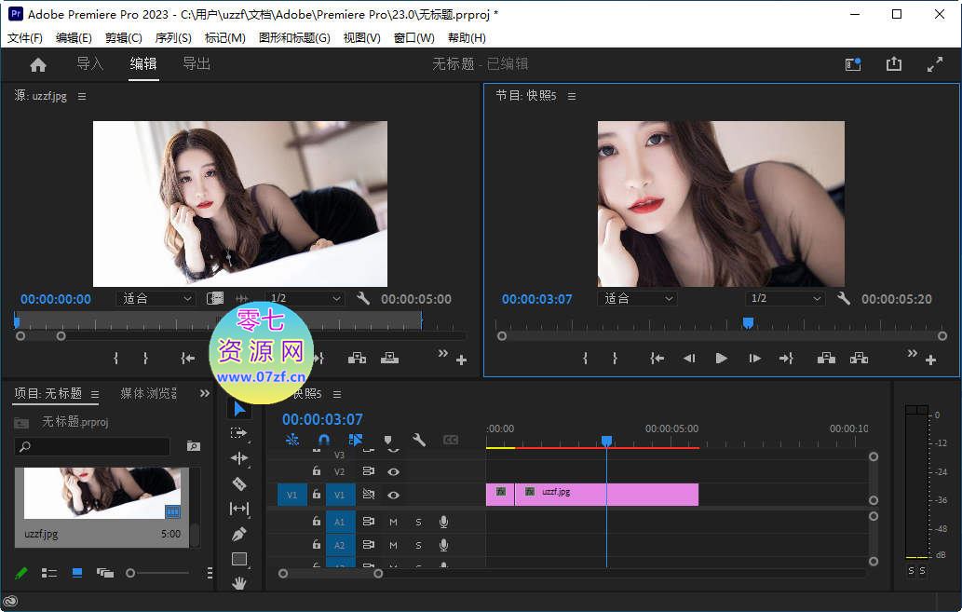Select the Ripple Edit tool
This screenshot has height=612, width=962.
(x=239, y=458)
